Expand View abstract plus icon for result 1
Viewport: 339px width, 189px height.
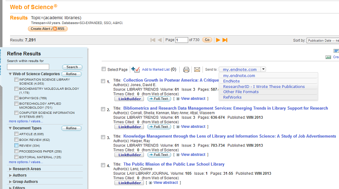pyautogui.click(x=178, y=99)
